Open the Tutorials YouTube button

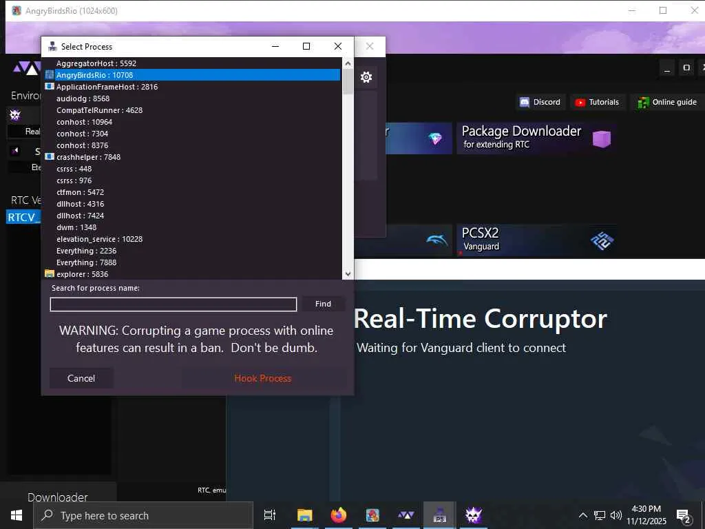(597, 102)
